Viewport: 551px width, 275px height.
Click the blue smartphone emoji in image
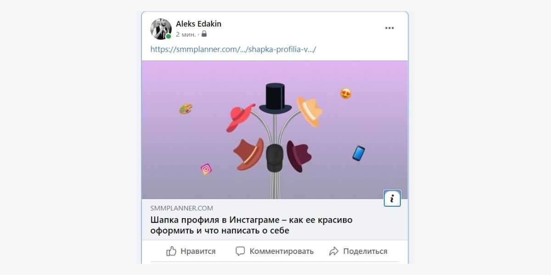359,153
